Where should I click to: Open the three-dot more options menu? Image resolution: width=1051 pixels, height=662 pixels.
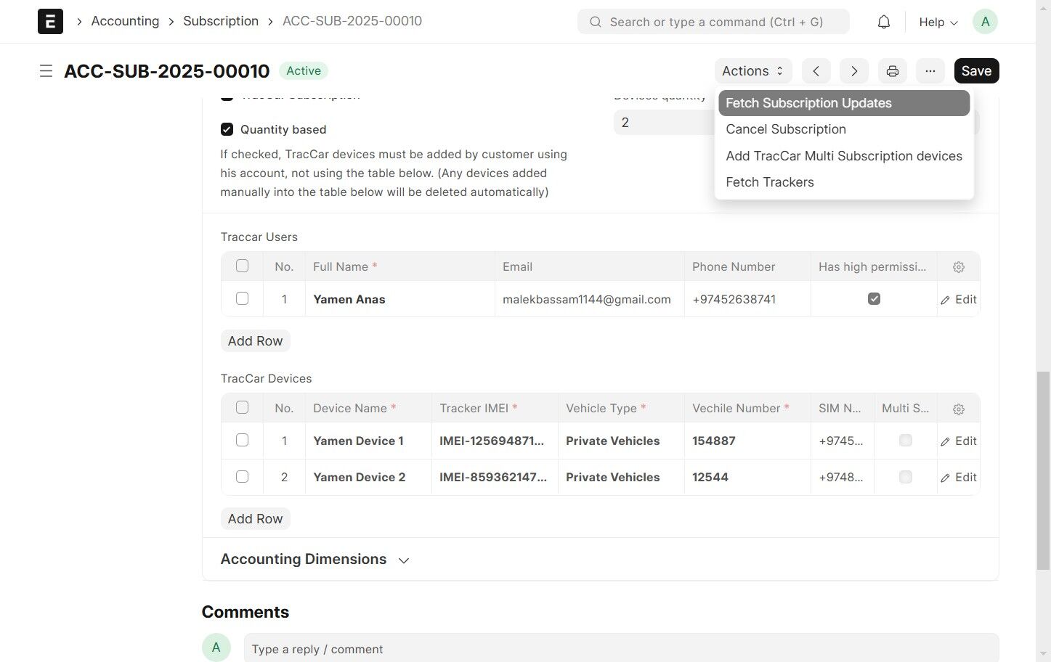[930, 71]
